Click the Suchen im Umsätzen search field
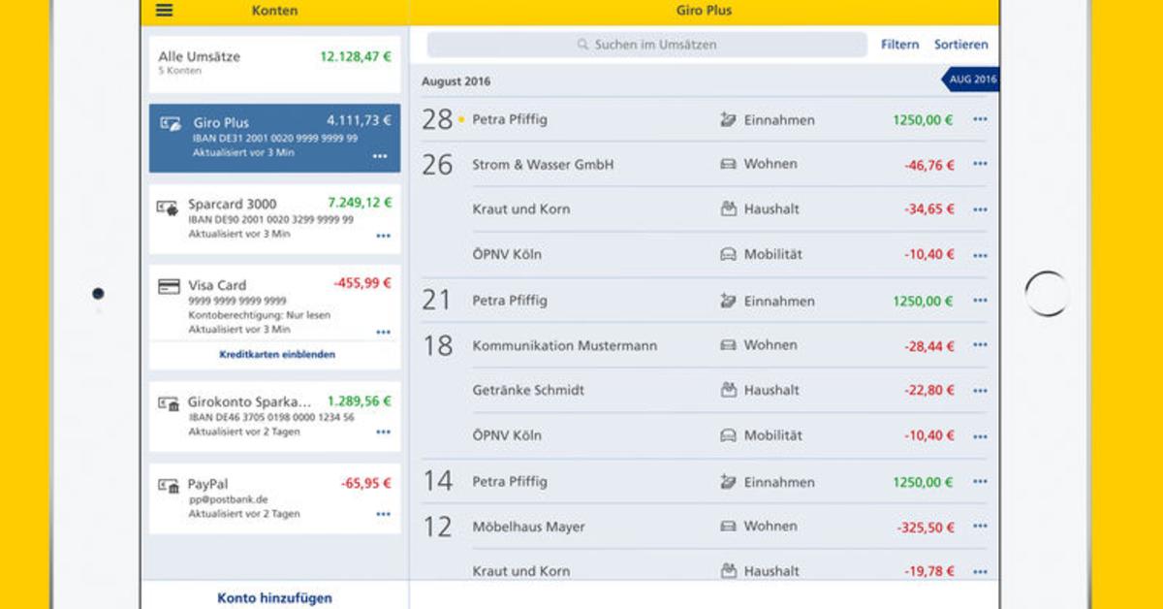Viewport: 1163px width, 609px height. click(x=647, y=45)
